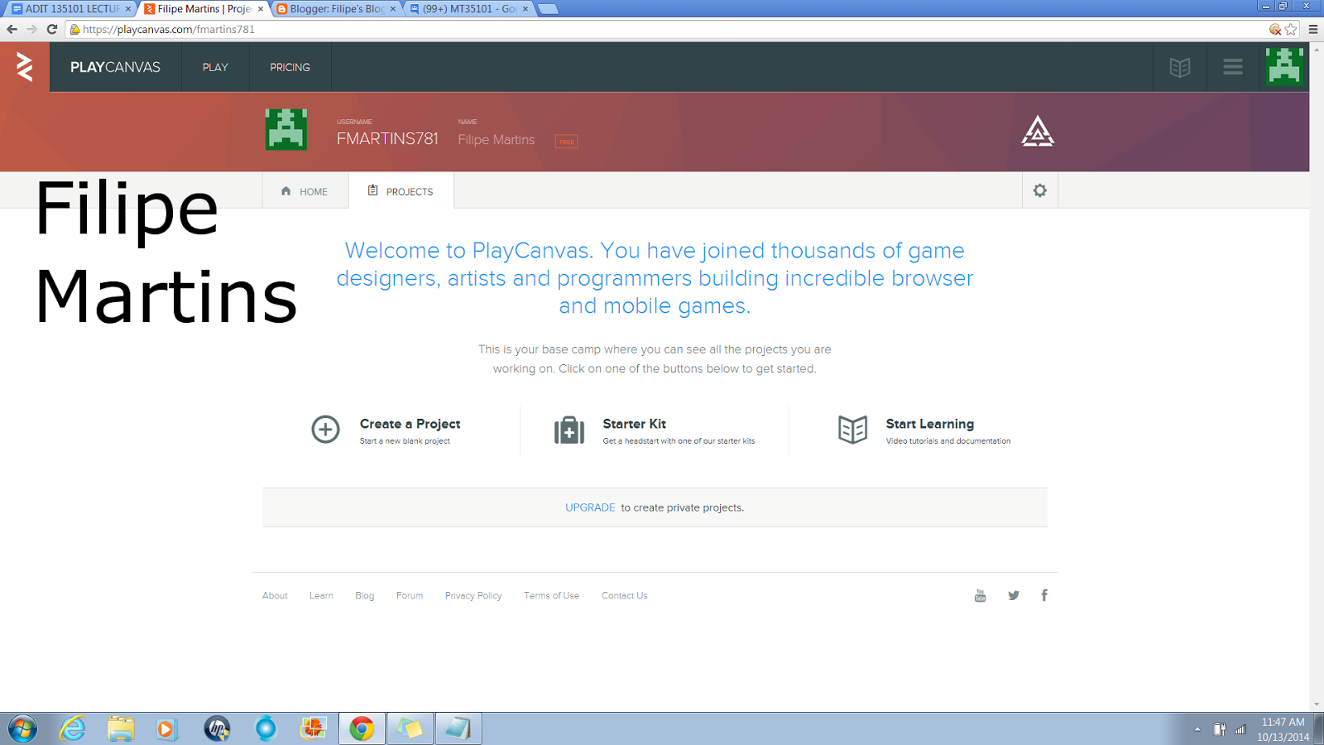The height and width of the screenshot is (745, 1324).
Task: Switch to ADIT 135101 LECTURE browser tab
Action: [x=71, y=8]
